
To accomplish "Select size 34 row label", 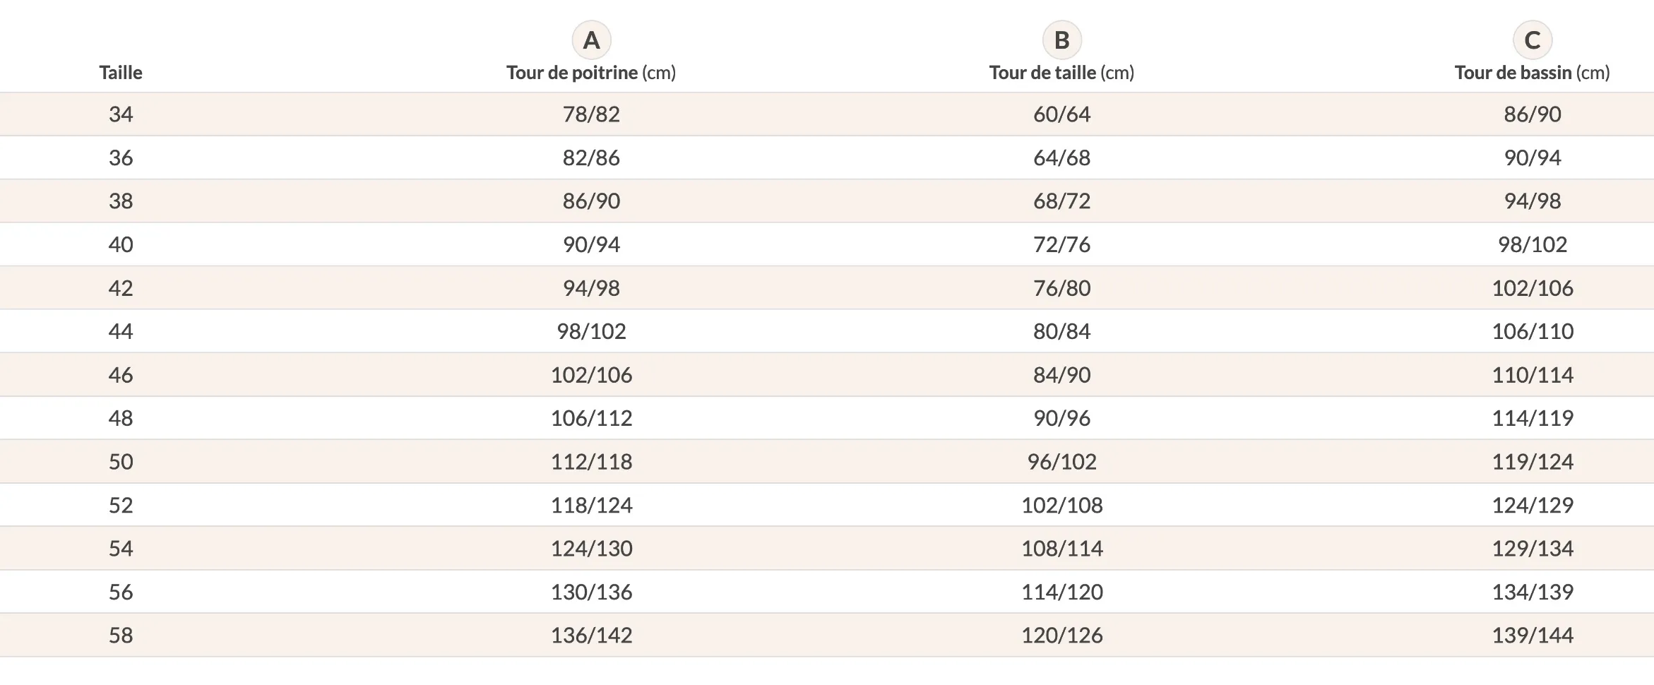I will tap(121, 114).
